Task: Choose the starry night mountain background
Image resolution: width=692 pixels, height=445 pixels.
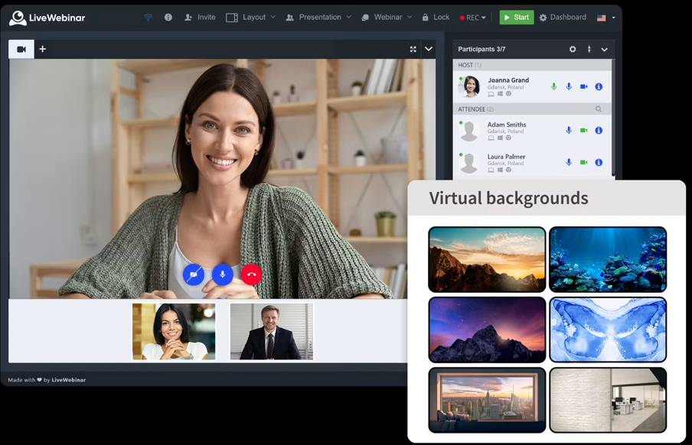Action: tap(487, 330)
